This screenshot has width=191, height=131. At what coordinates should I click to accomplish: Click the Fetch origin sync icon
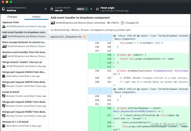[97, 9]
